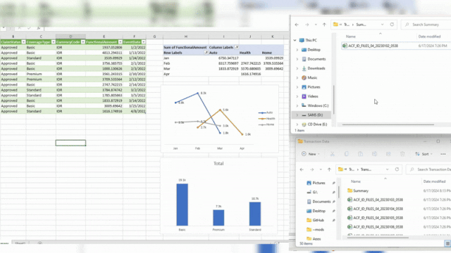
Task: Go forward in the Summary explorer window
Action: pos(307,25)
